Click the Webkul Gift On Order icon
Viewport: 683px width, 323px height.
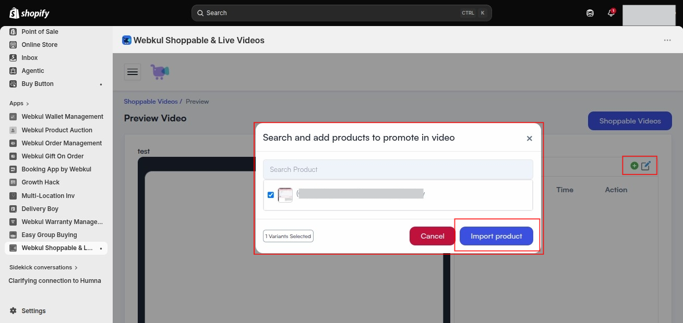pos(13,156)
